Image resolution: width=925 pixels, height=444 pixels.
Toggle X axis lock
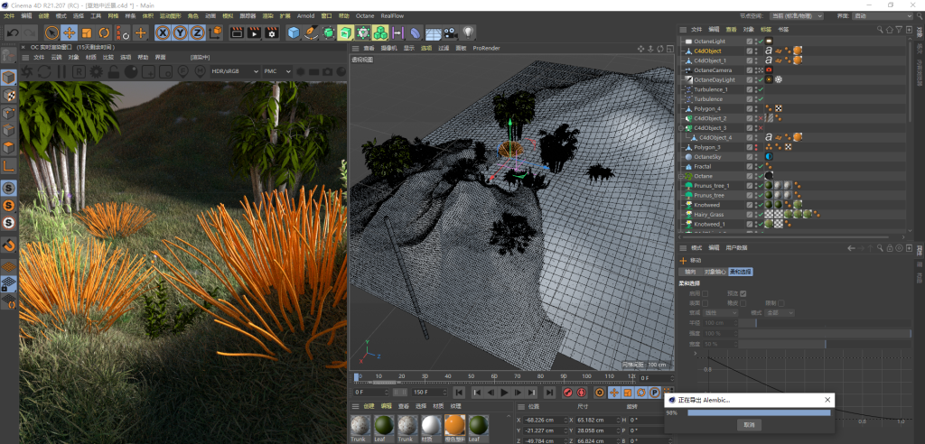click(x=163, y=33)
